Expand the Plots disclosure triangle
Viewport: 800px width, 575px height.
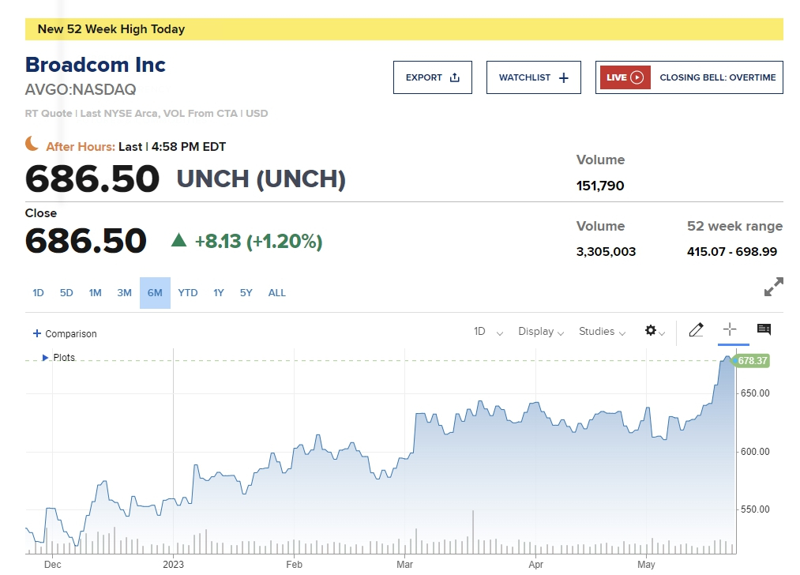46,358
